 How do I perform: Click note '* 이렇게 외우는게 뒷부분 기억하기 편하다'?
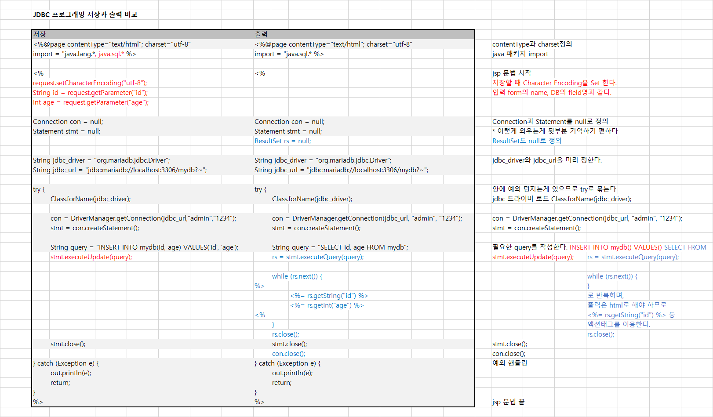555,131
